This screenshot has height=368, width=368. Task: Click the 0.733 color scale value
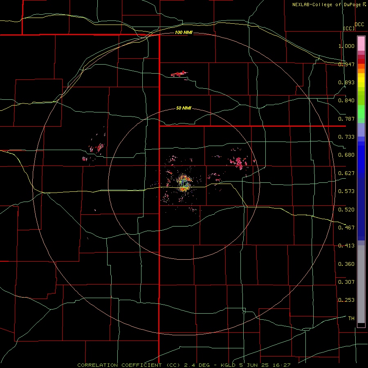346,137
